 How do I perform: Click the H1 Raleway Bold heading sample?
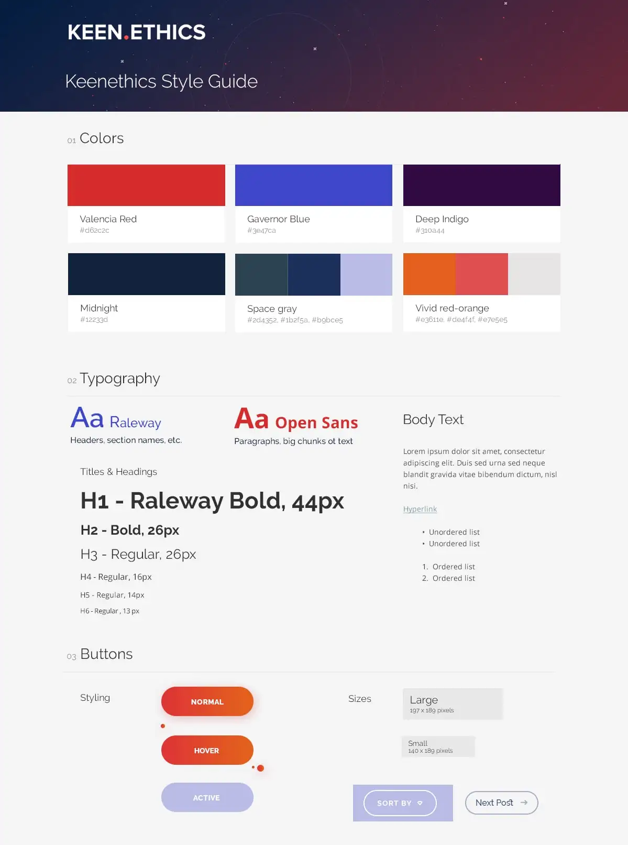tap(212, 501)
